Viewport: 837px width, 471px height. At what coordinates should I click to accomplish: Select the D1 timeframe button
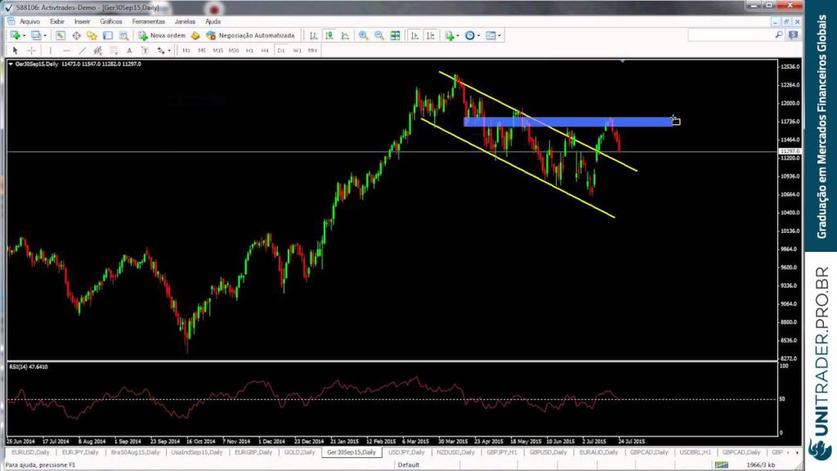281,50
